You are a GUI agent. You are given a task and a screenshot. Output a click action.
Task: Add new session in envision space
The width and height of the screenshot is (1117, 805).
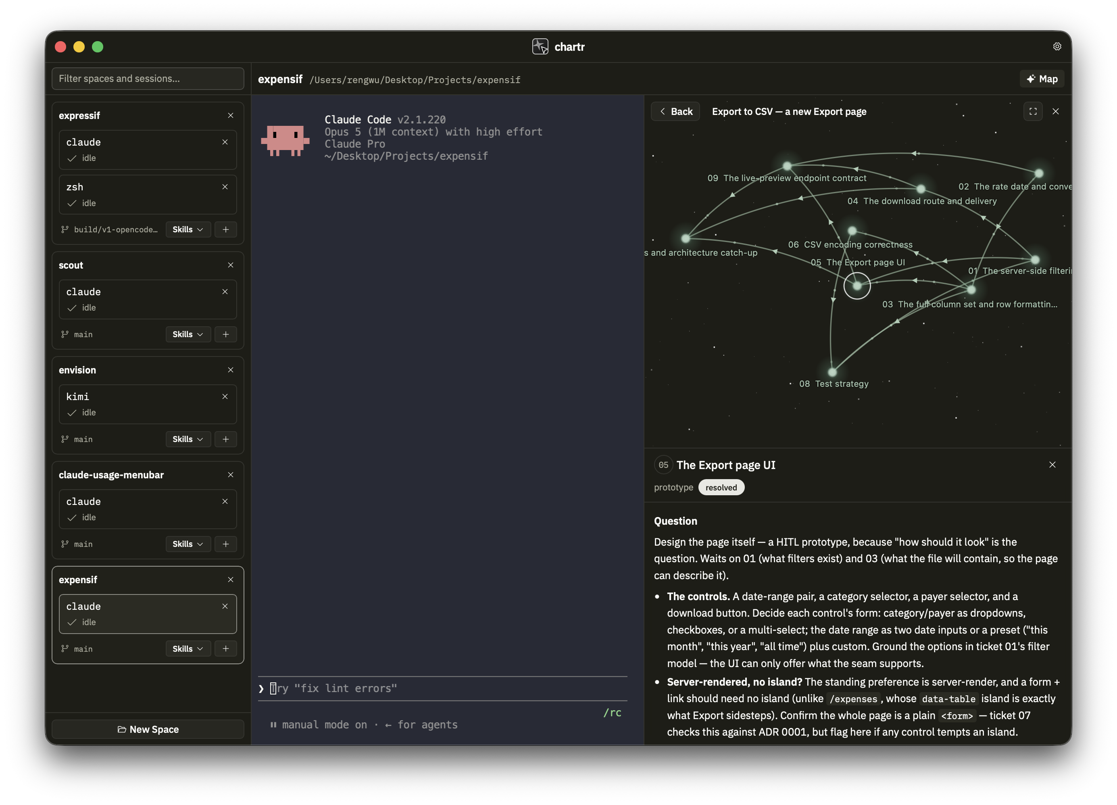[225, 440]
